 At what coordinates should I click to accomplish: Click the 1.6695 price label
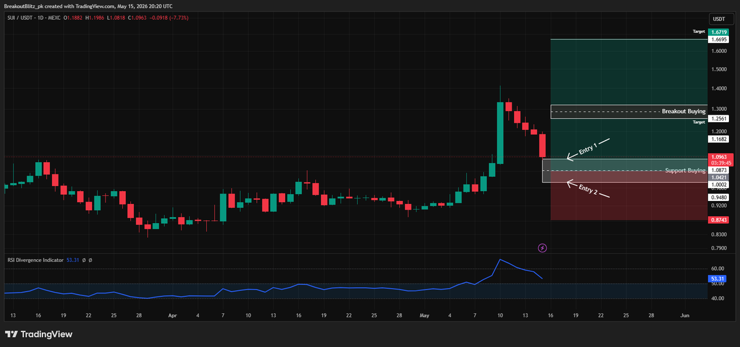coord(719,39)
